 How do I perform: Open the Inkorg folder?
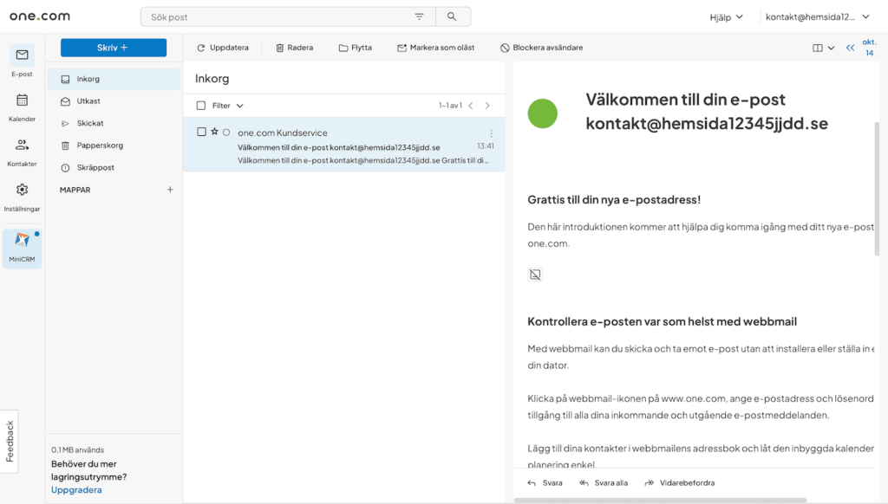click(x=114, y=79)
